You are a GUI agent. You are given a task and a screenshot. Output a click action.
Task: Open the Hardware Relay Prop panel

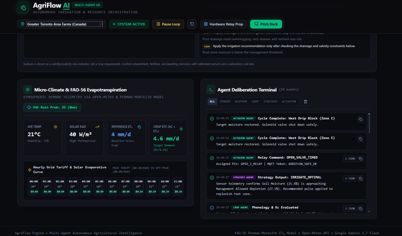[x=223, y=24]
